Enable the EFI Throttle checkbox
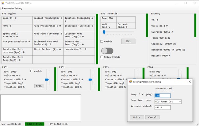Viewport: 199px width, 126px height. (x=102, y=41)
